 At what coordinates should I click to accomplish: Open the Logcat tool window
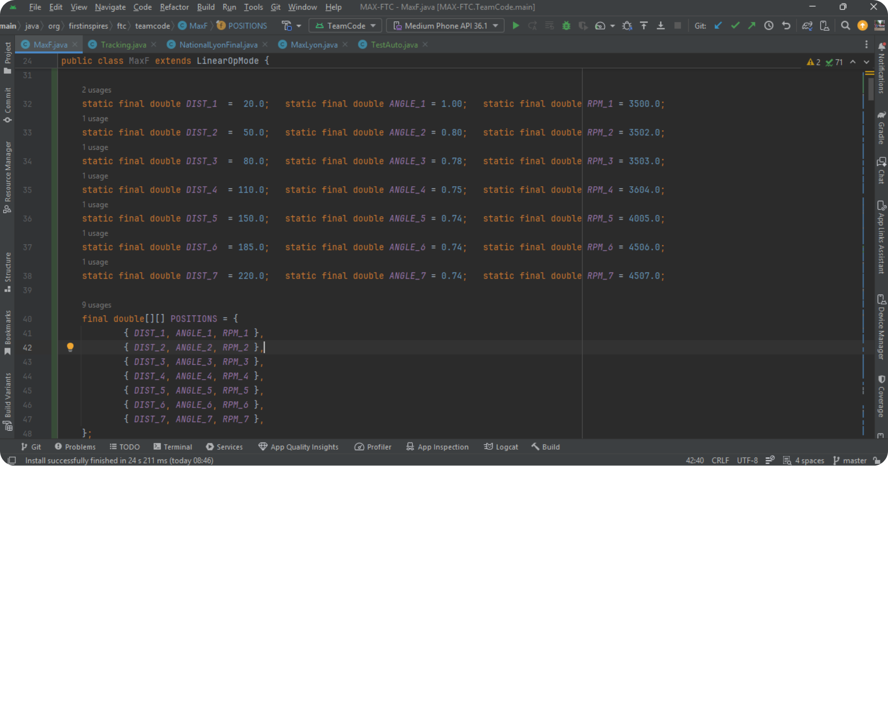coord(501,447)
